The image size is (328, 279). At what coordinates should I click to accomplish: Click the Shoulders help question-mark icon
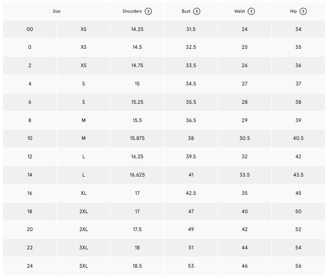148,11
